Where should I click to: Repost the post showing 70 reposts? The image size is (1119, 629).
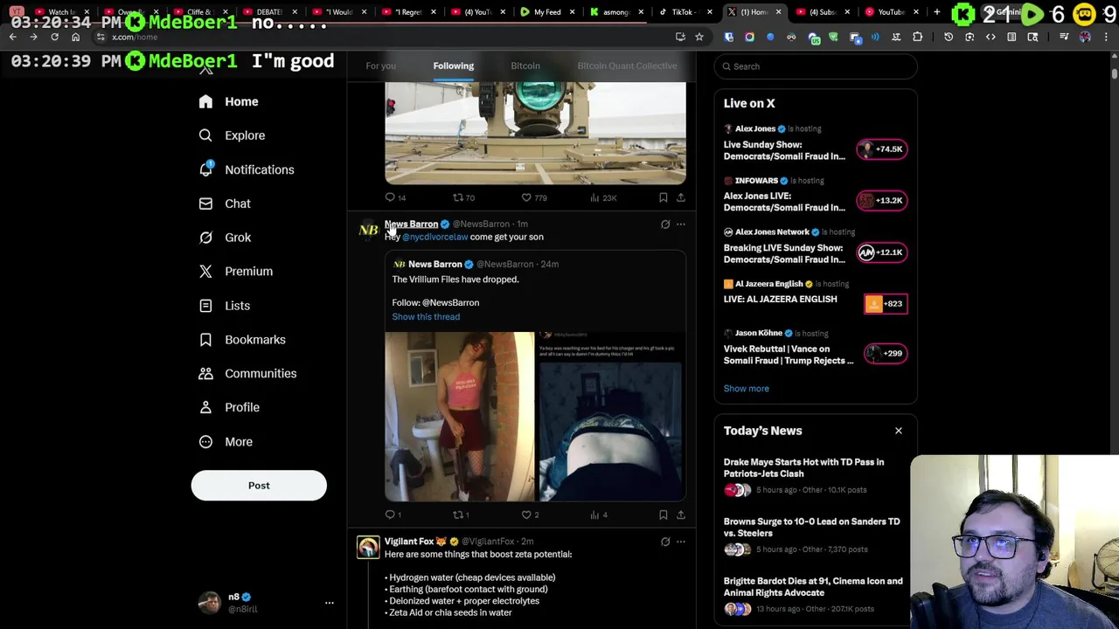click(463, 197)
